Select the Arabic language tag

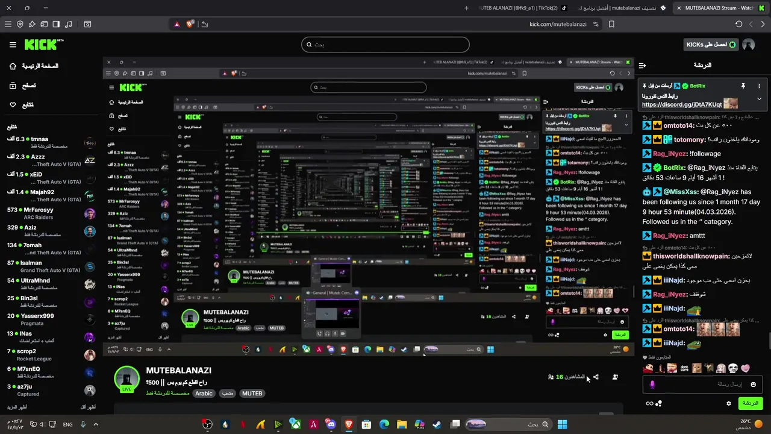pos(204,394)
